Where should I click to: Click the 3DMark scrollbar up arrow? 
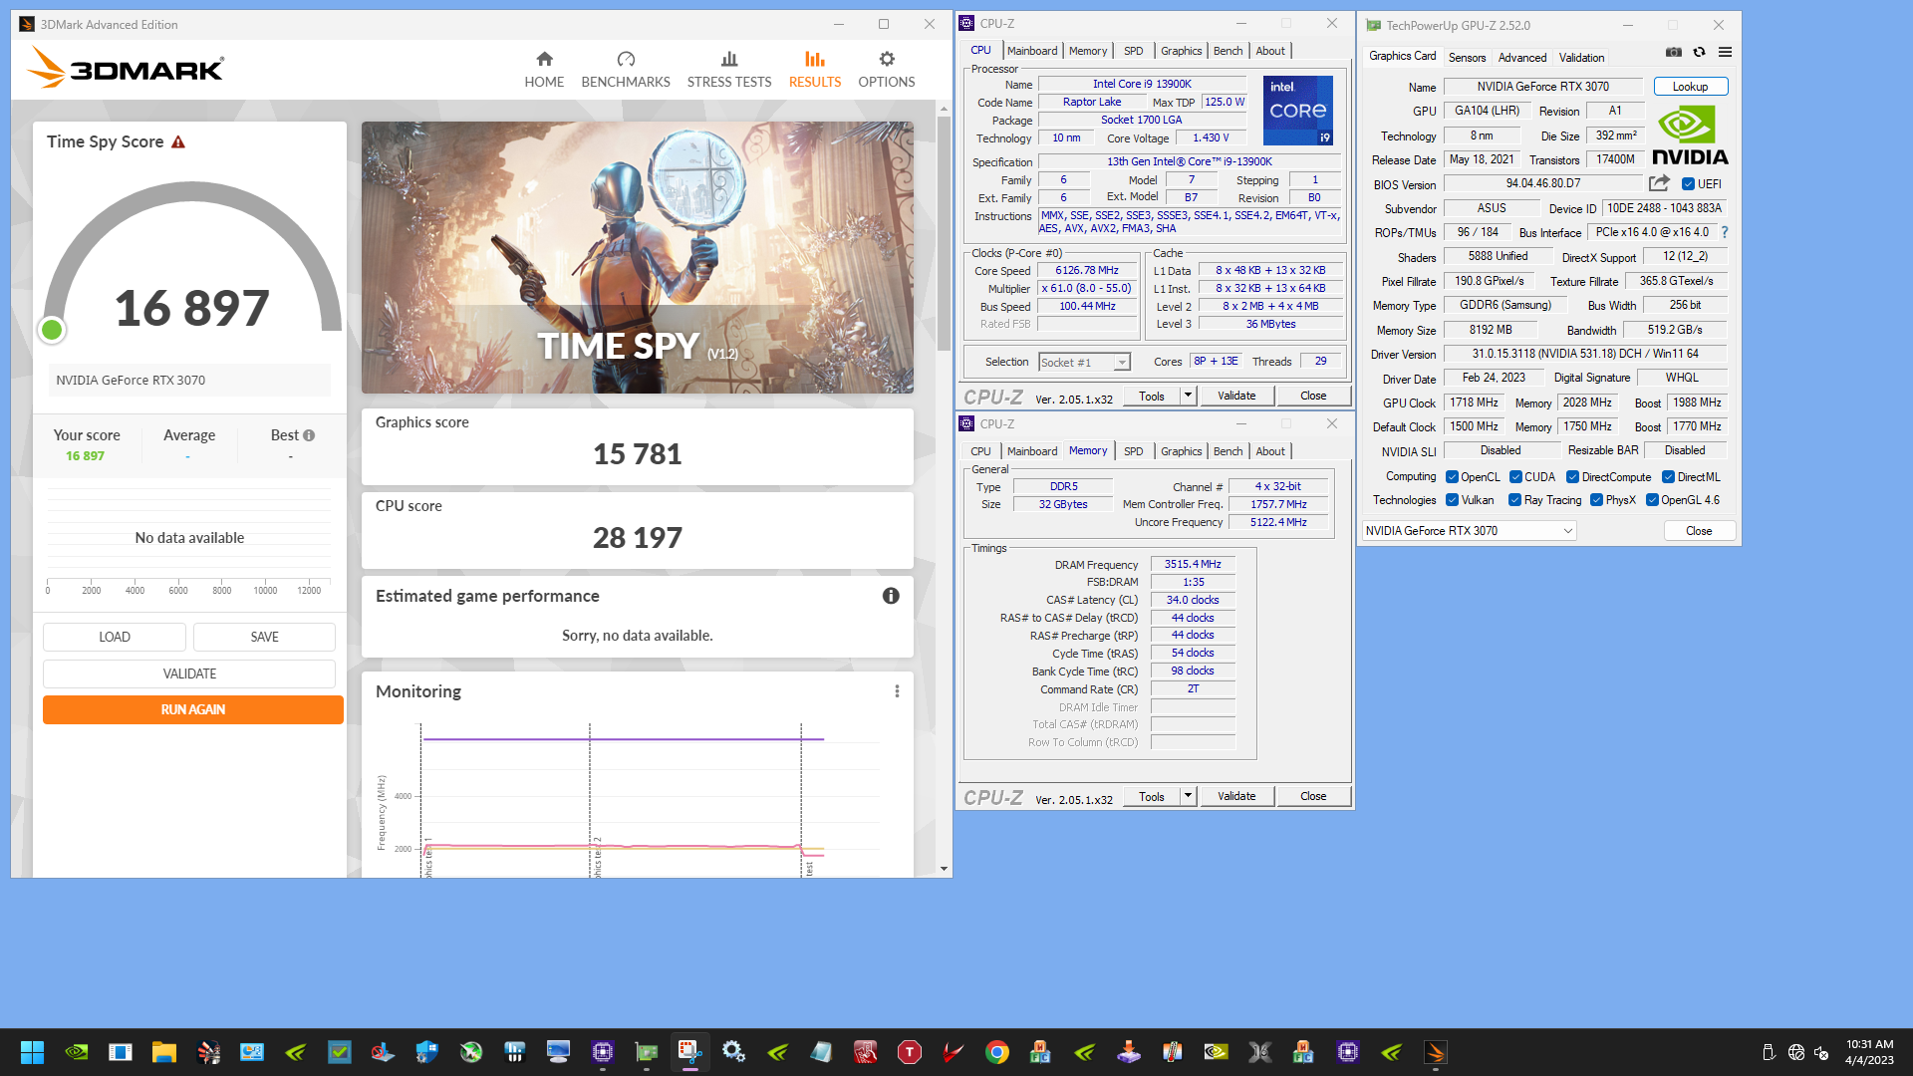click(944, 108)
